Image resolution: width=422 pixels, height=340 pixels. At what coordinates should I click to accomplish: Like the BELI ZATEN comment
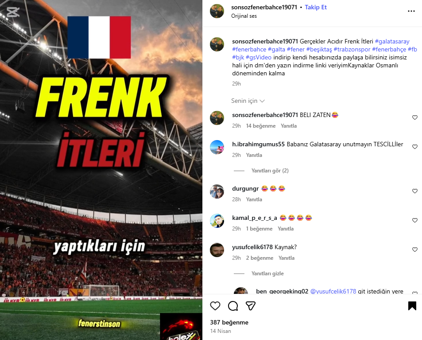tap(415, 117)
